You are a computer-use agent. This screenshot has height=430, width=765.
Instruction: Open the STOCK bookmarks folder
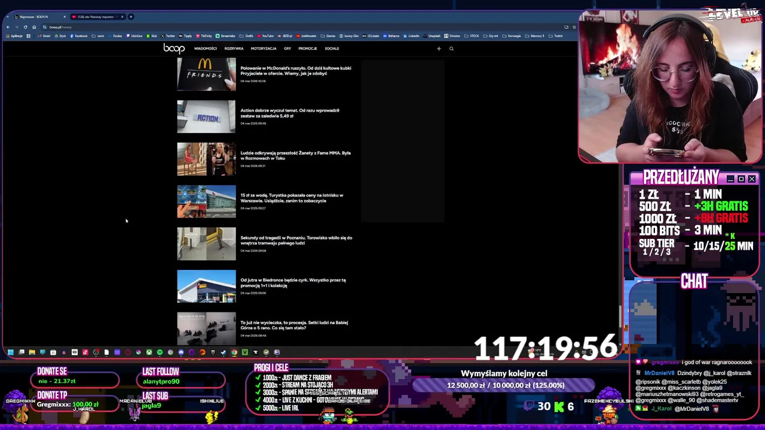coord(472,36)
